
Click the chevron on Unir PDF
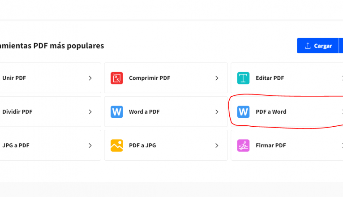point(90,78)
